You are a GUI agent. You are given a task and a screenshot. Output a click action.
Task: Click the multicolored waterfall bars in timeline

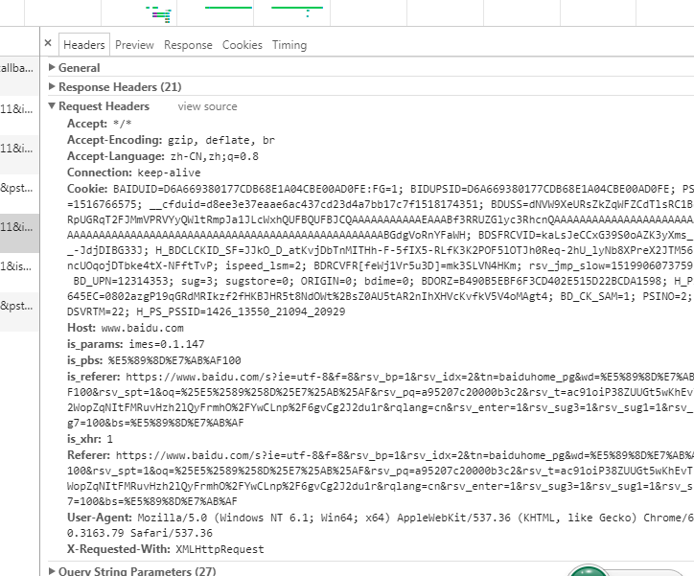[x=162, y=17]
